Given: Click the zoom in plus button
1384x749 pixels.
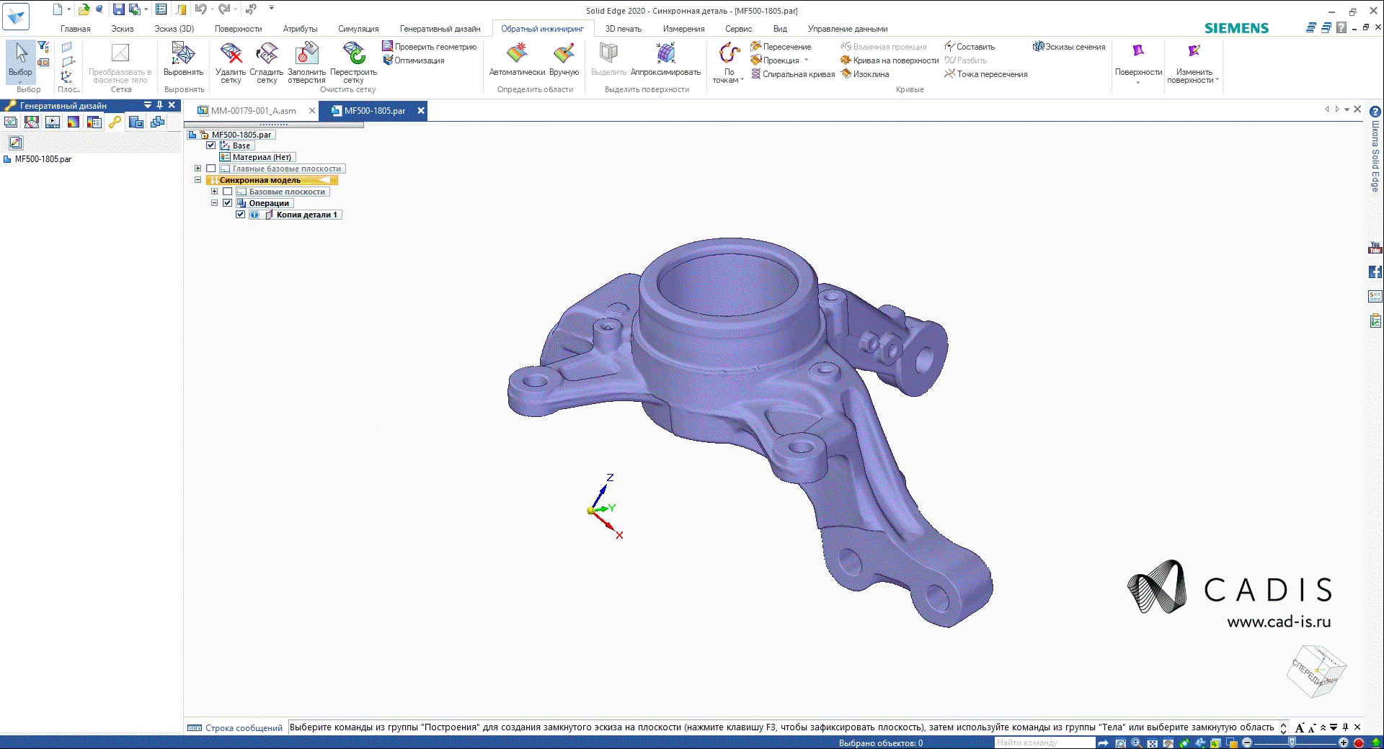Looking at the screenshot, I should (x=1343, y=743).
